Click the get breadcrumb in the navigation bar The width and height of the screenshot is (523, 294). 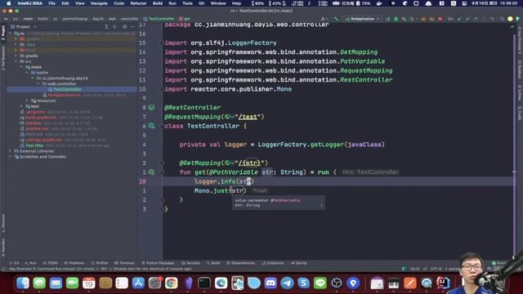pyautogui.click(x=185, y=19)
